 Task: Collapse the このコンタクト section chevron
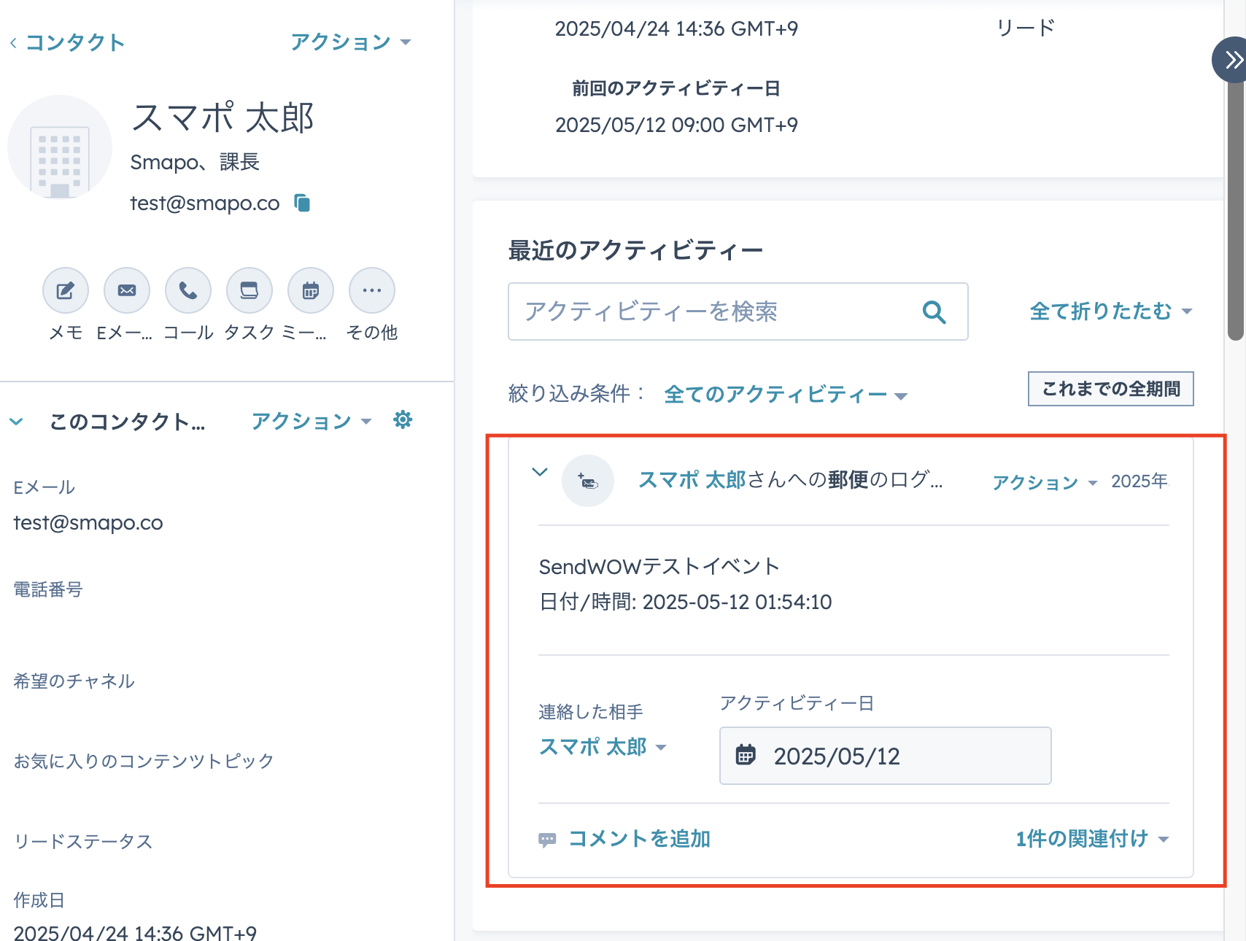16,422
